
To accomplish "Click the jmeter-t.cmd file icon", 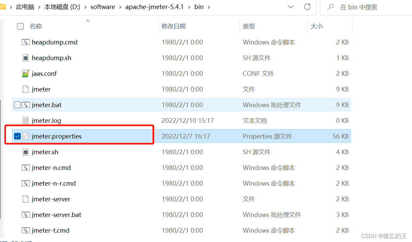I will (x=26, y=230).
